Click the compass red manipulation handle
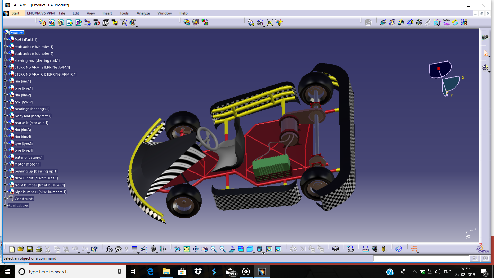This screenshot has height=278, width=494. [x=439, y=69]
